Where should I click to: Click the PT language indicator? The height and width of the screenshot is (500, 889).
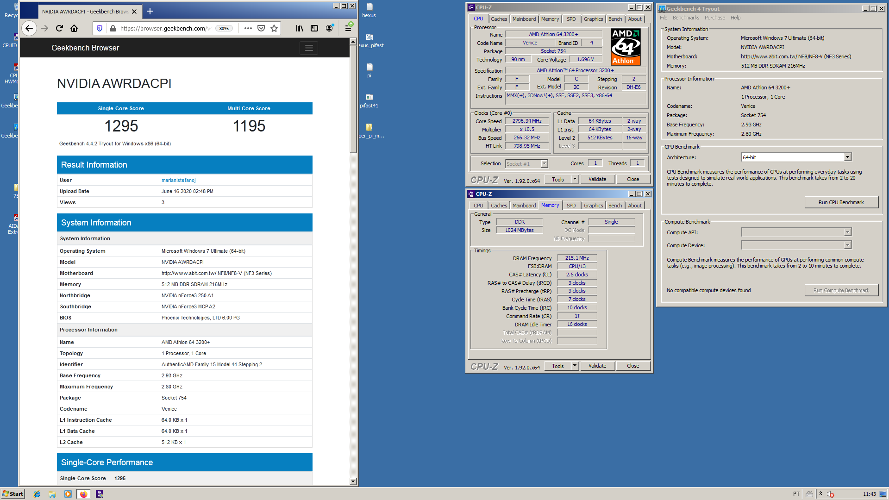pyautogui.click(x=796, y=494)
